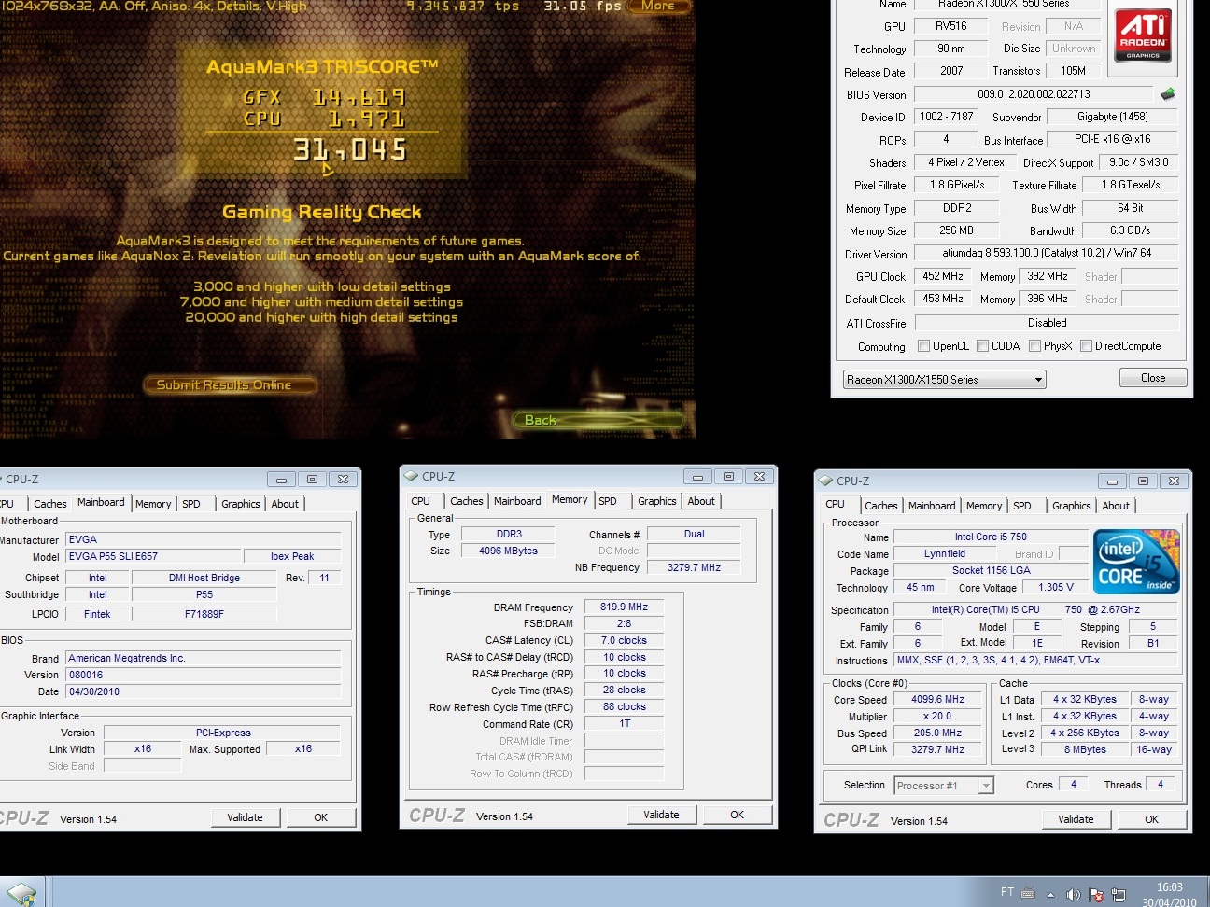Open Caches tab in Mainboard CPU-Z window

tap(49, 504)
